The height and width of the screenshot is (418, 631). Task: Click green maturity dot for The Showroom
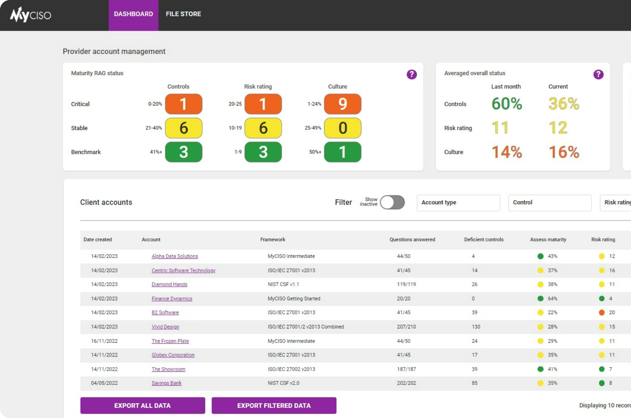click(x=541, y=369)
